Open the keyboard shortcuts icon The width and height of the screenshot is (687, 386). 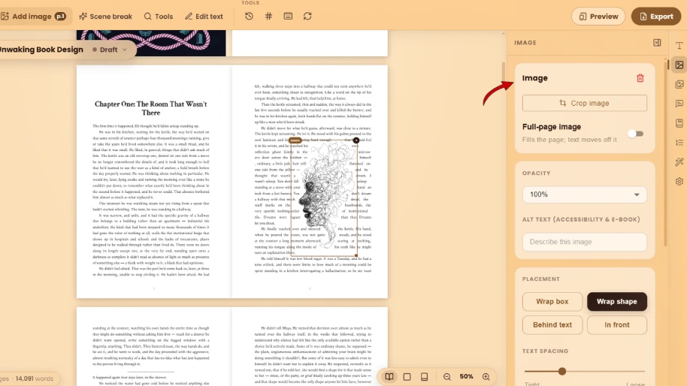[x=288, y=17]
